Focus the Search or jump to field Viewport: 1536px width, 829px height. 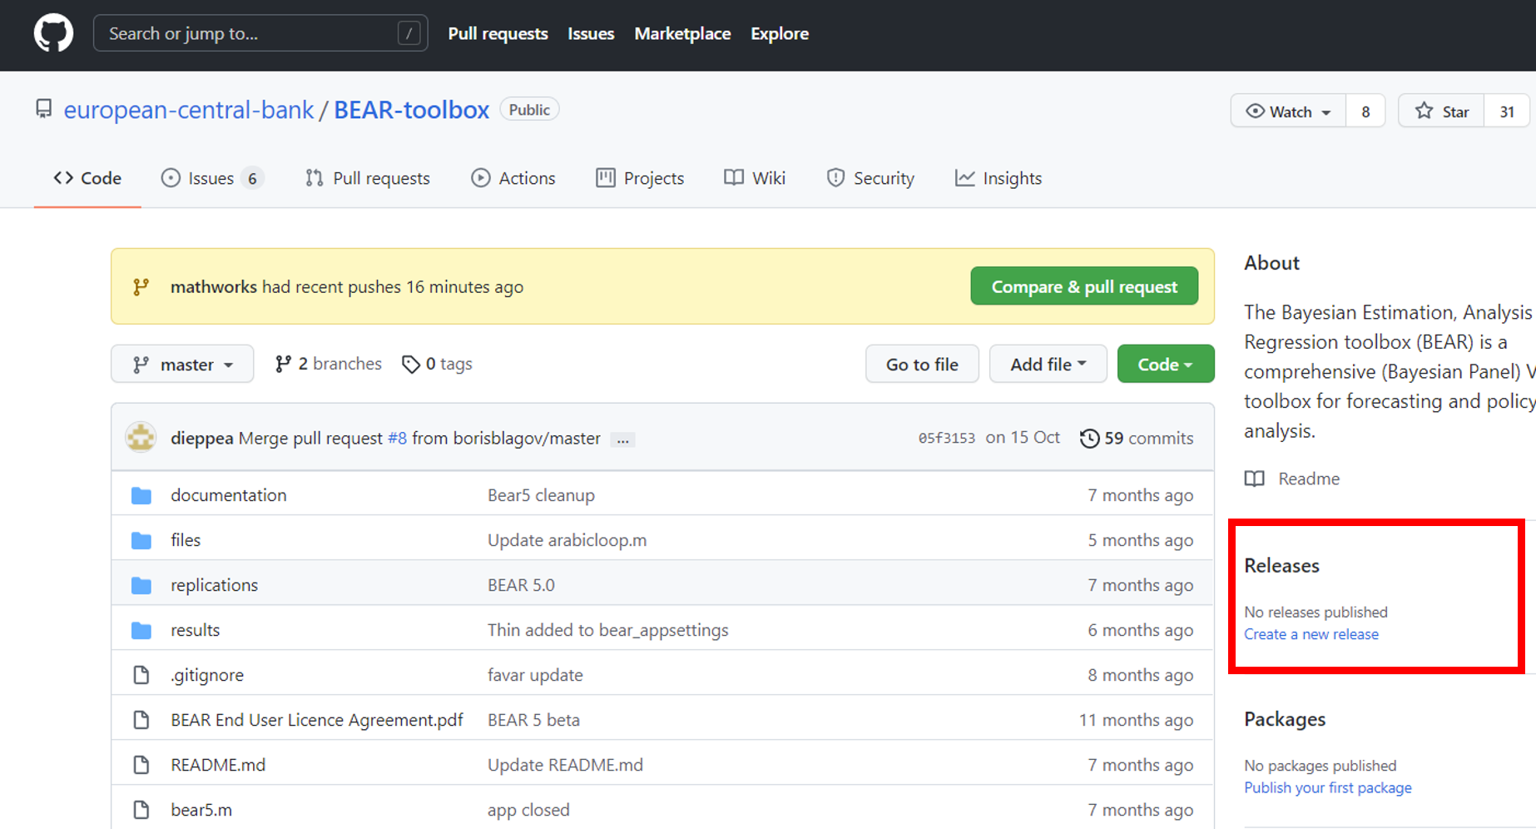tap(260, 33)
